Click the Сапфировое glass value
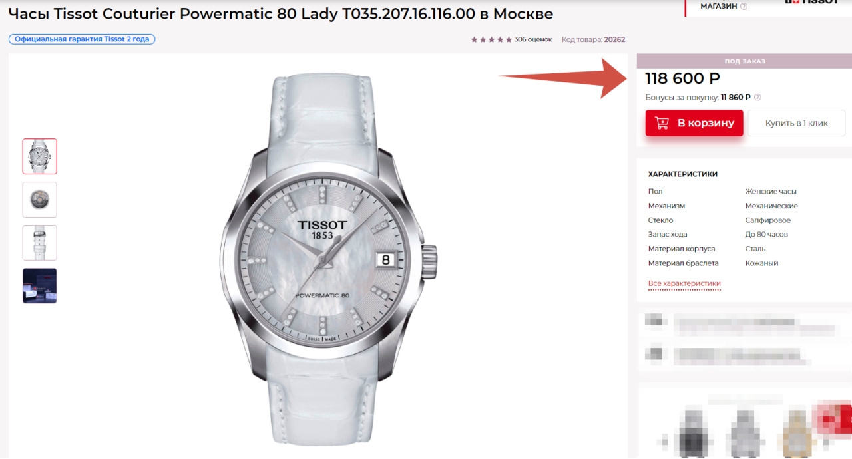Image resolution: width=852 pixels, height=459 pixels. pos(768,220)
